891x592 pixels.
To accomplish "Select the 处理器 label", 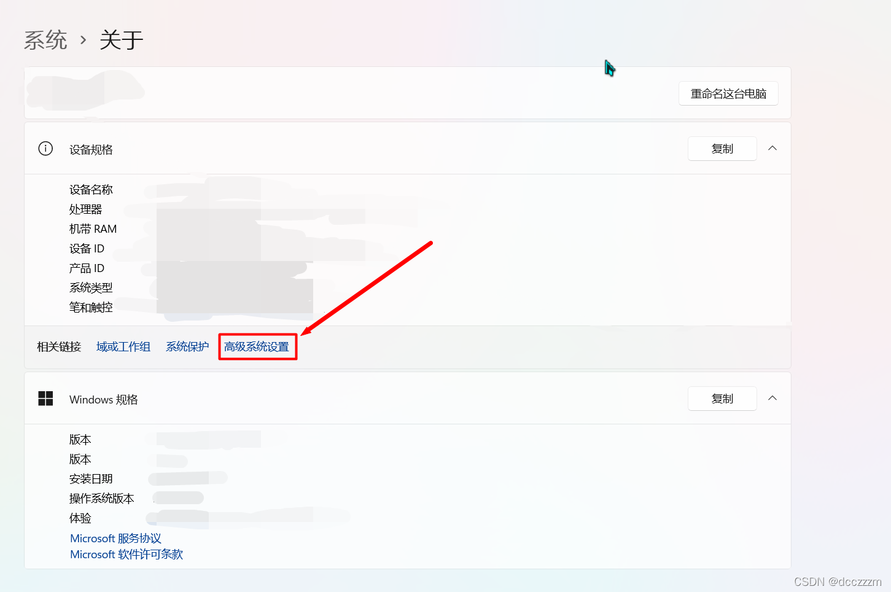I will (x=85, y=209).
